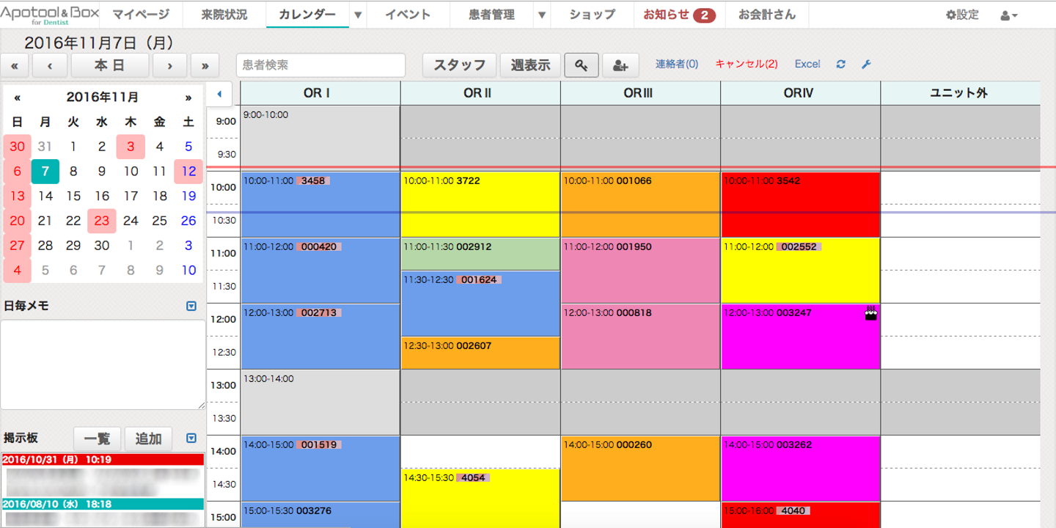Open yellow appointment 002552

point(800,271)
